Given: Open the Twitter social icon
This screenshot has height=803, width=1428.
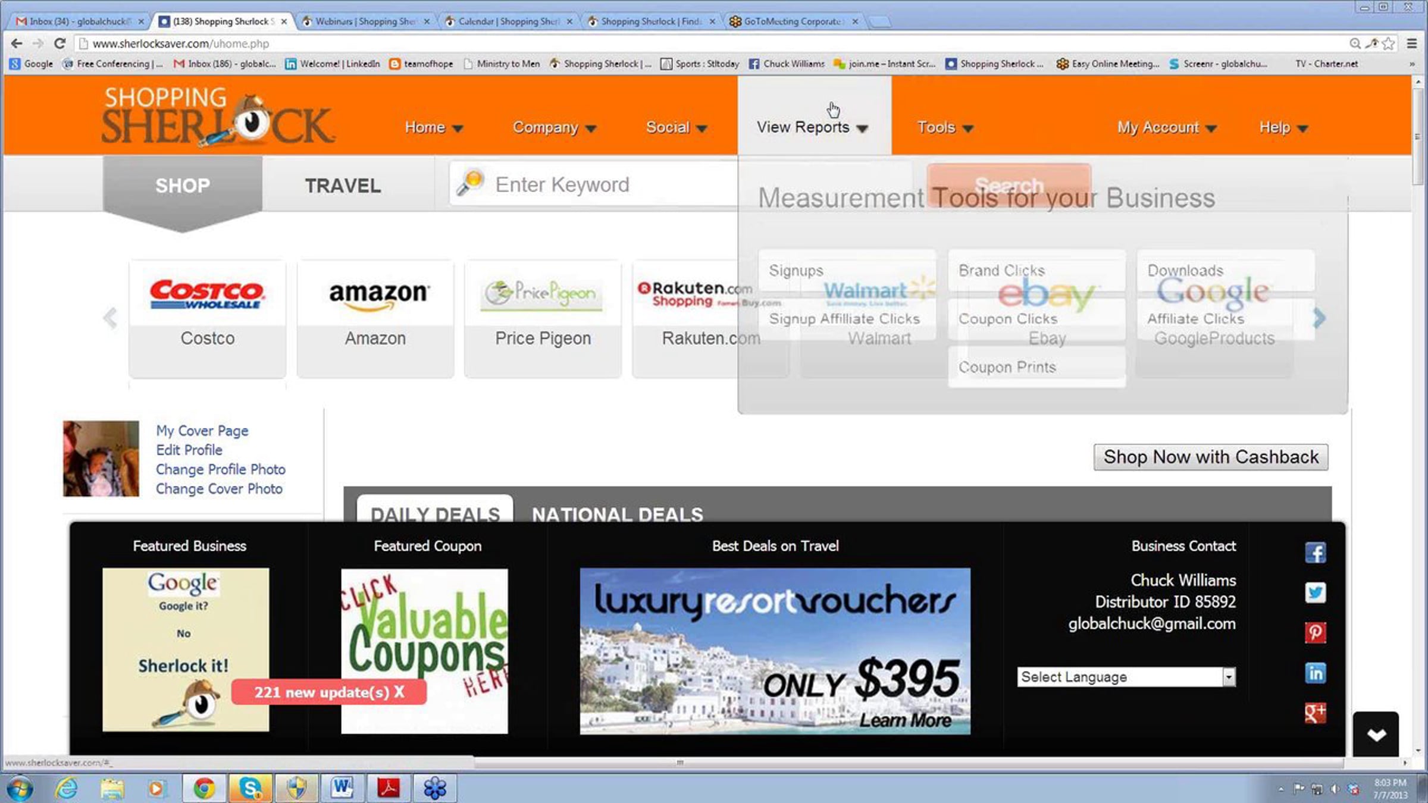Looking at the screenshot, I should [x=1315, y=592].
